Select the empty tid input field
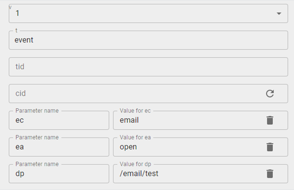Image resolution: width=294 pixels, height=190 pixels. [148, 67]
